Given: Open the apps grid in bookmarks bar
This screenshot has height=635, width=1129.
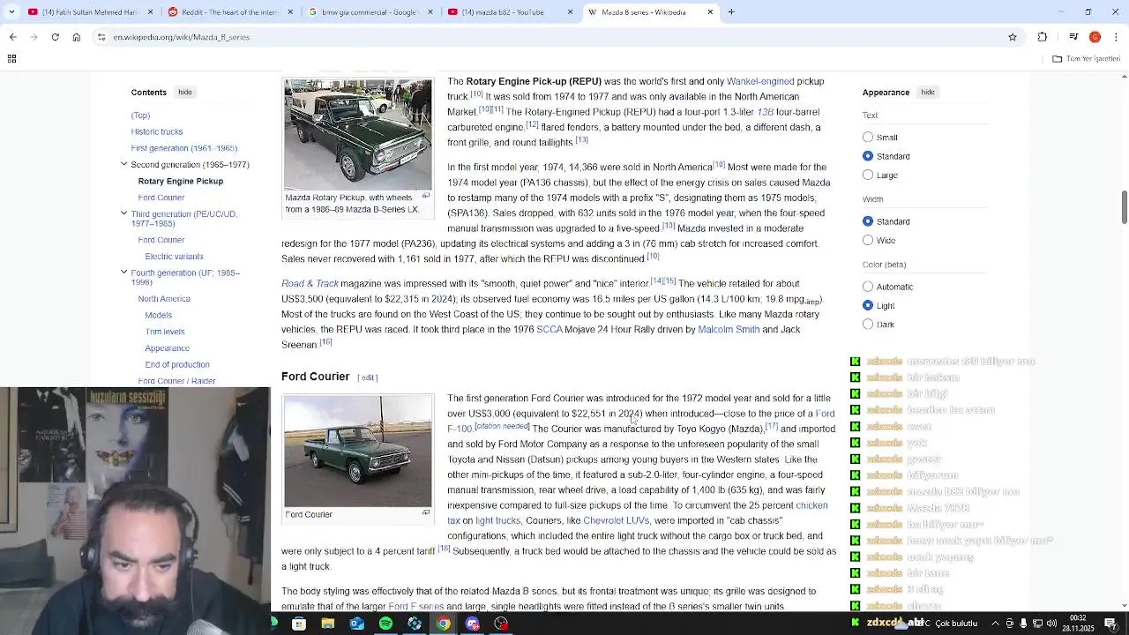Looking at the screenshot, I should point(11,59).
